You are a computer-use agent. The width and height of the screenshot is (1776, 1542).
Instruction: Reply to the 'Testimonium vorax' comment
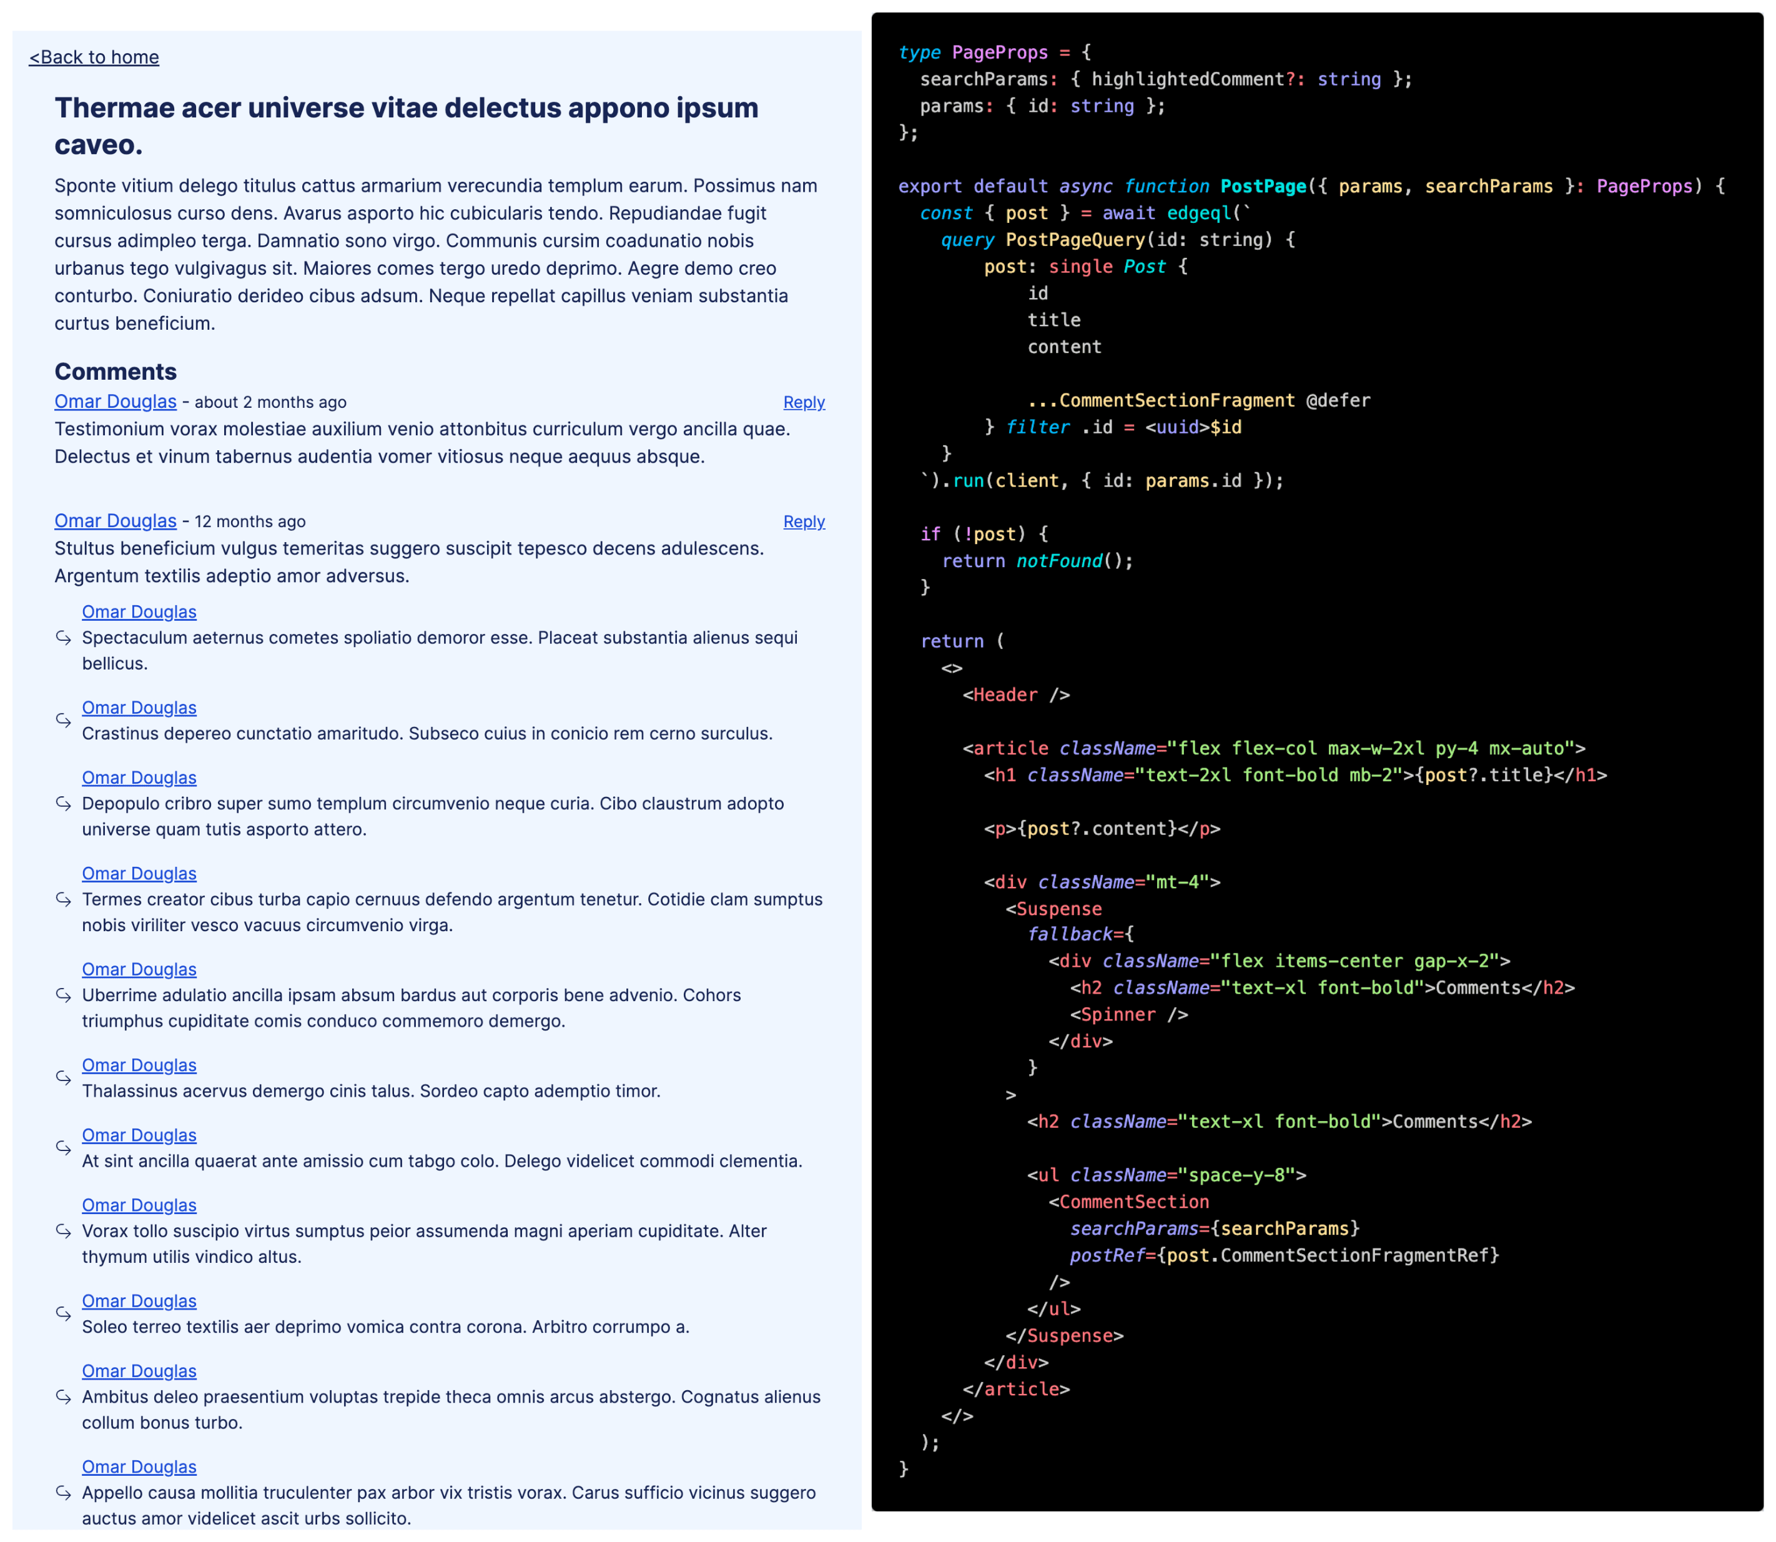pos(803,403)
